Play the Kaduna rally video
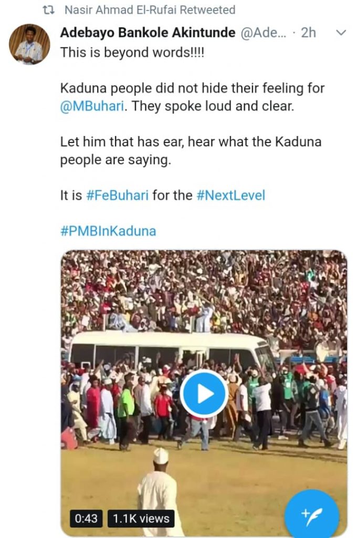357x538 pixels. (204, 394)
